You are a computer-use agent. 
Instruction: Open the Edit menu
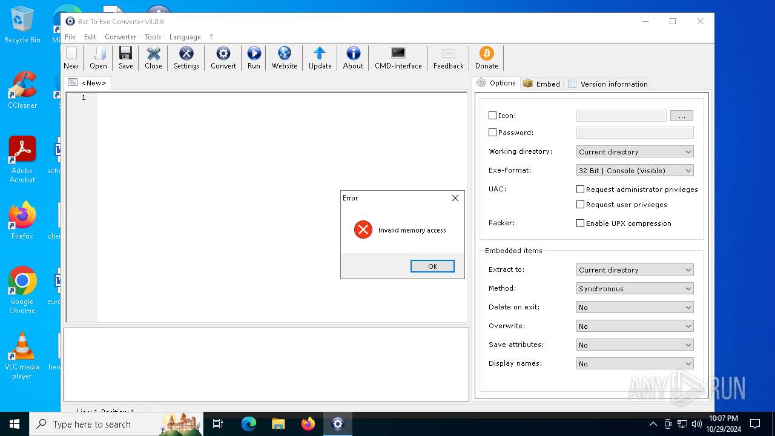[90, 37]
